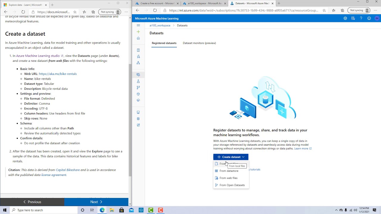Open Capital Bikeshare citation link
381x214 pixels.
(x=68, y=170)
